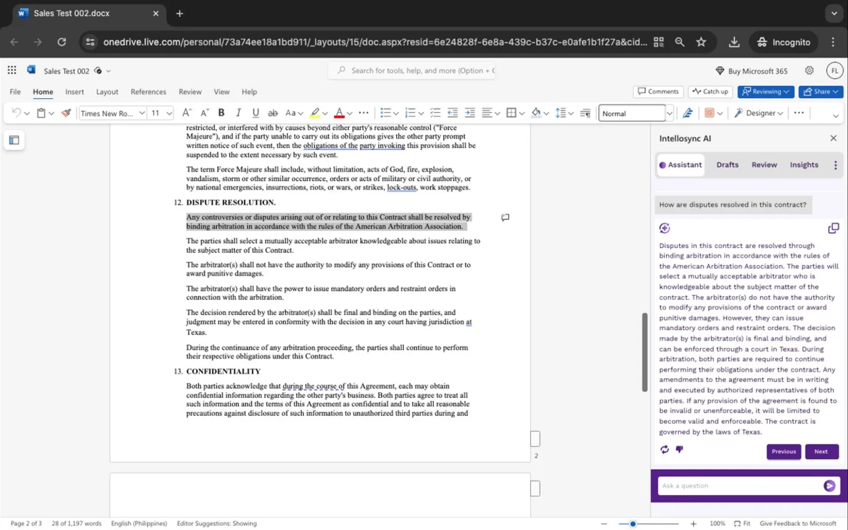Open the line spacing dropdown
This screenshot has height=530, width=848.
(x=571, y=113)
